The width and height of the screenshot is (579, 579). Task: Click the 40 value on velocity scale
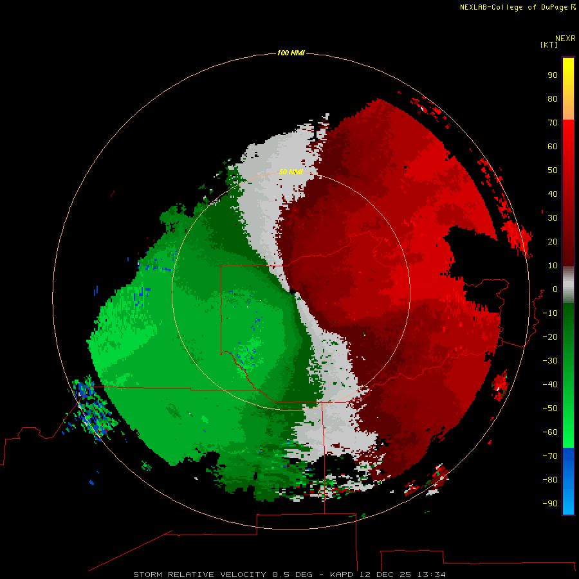coord(553,194)
